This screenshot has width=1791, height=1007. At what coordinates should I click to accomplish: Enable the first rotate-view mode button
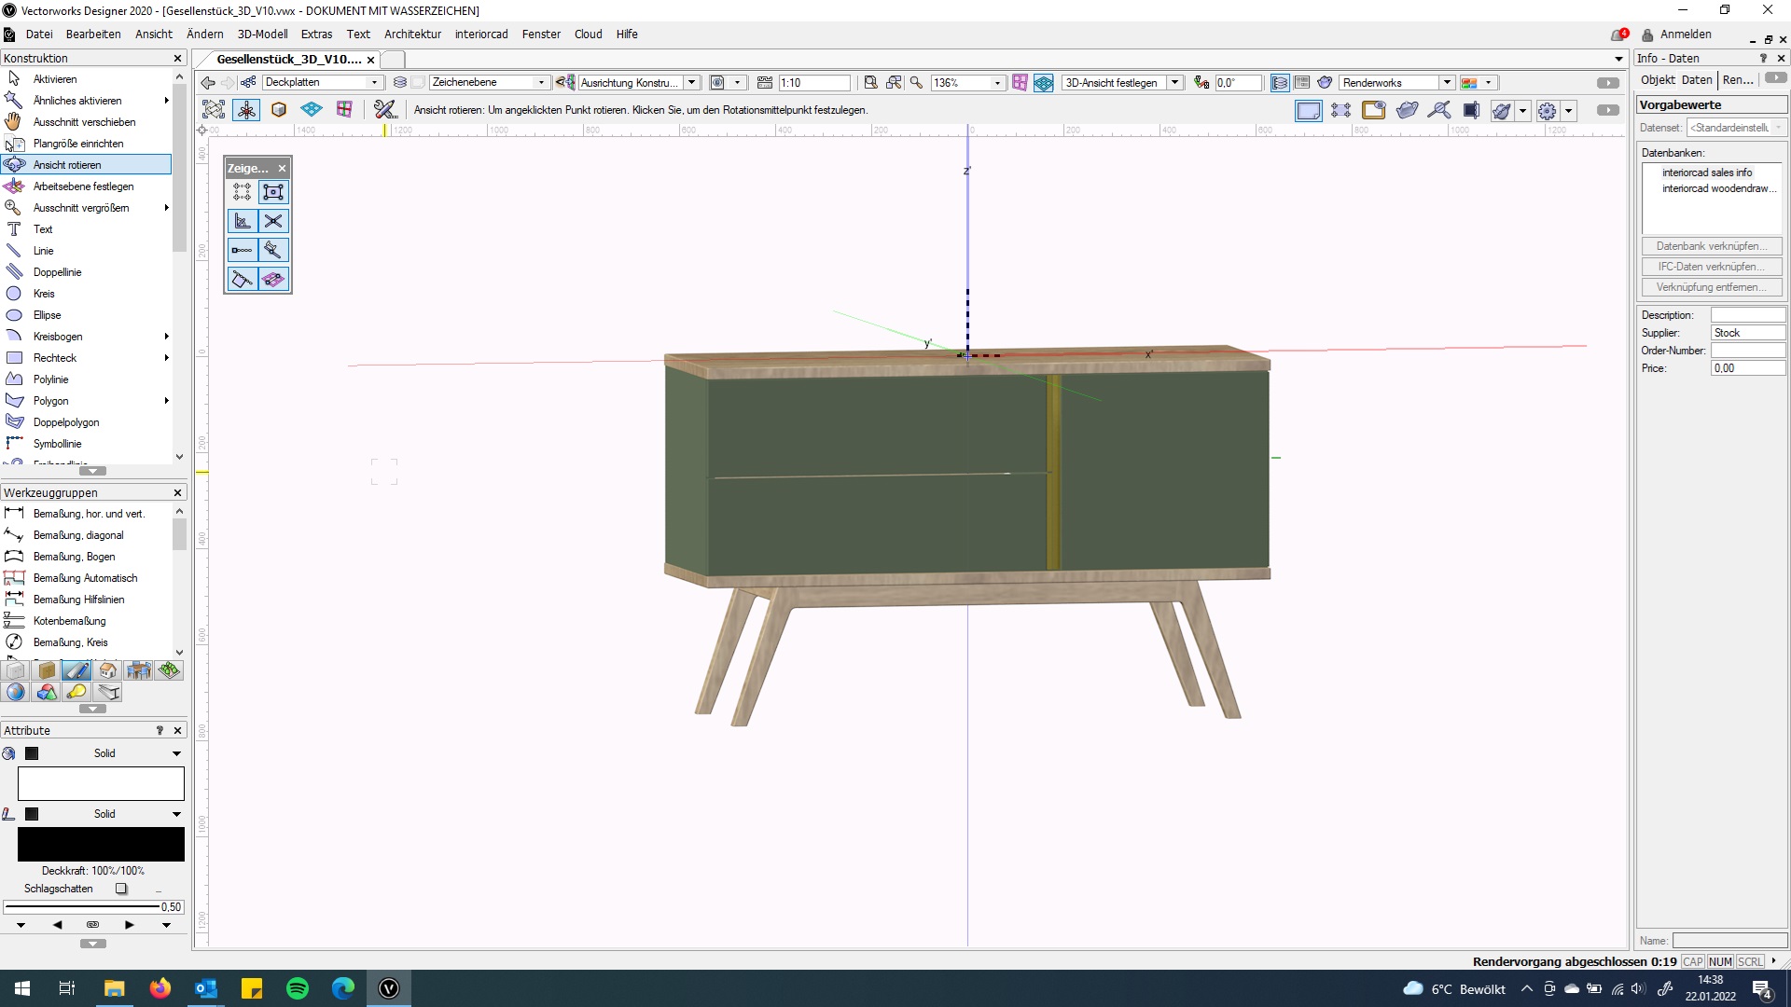(214, 110)
